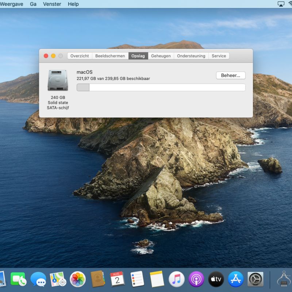
Task: Open the Contacts app in the Dock
Action: 97,279
